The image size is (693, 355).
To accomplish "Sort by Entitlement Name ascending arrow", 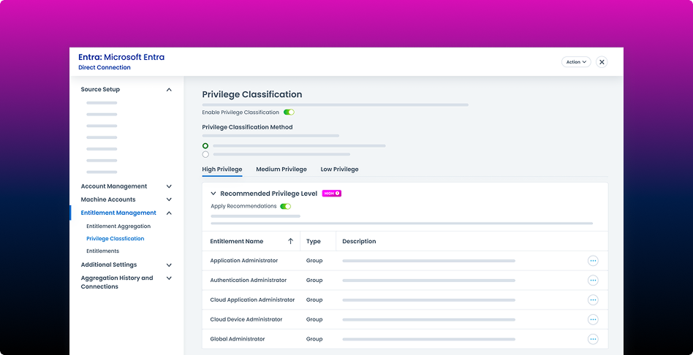I will [290, 241].
